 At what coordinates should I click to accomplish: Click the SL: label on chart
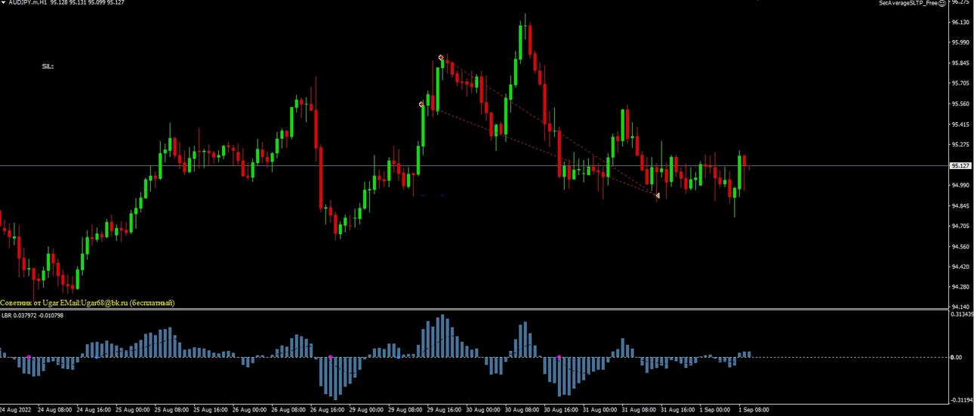[x=48, y=66]
